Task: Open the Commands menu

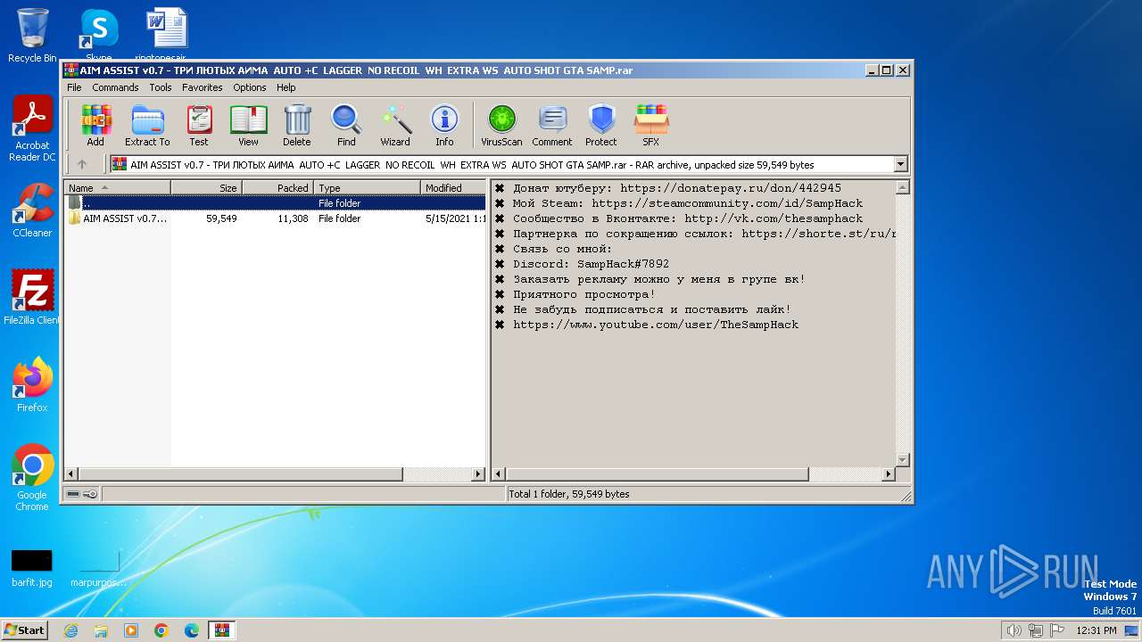Action: [x=115, y=87]
